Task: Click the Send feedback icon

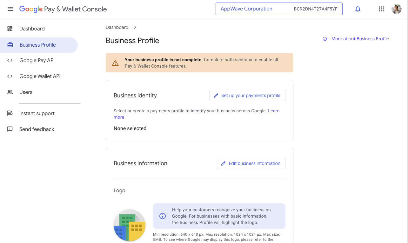Action: 10,129
